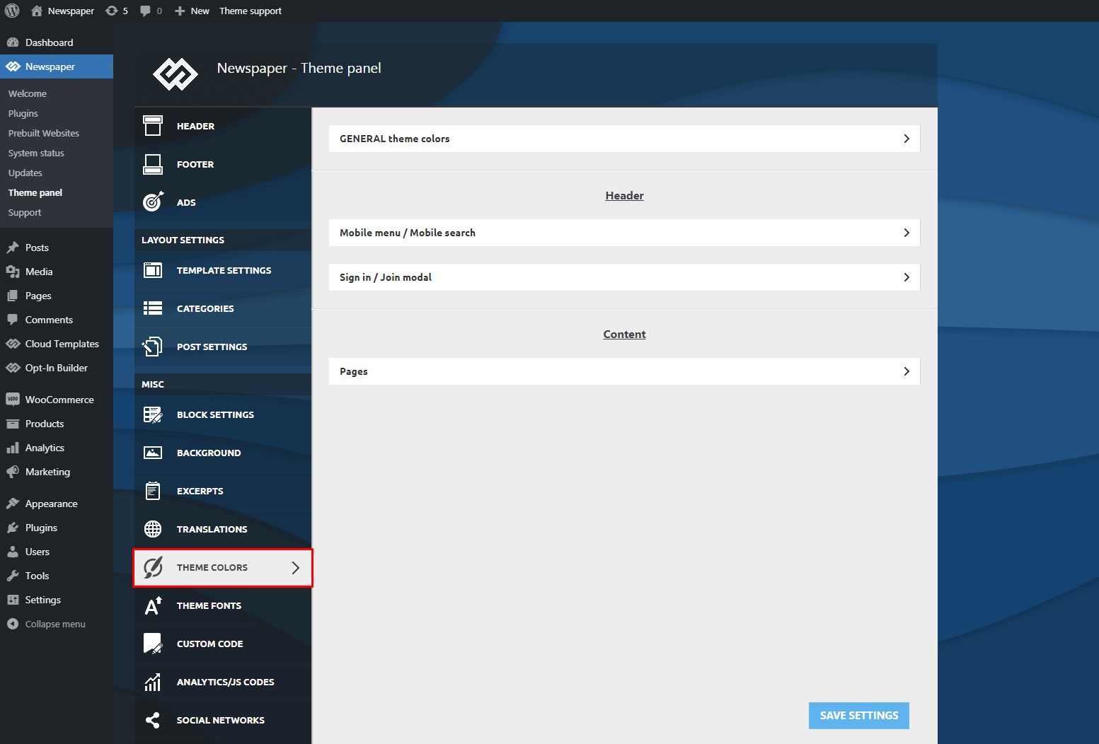Click the WordPress logo icon
Viewport: 1099px width, 744px height.
(x=12, y=11)
